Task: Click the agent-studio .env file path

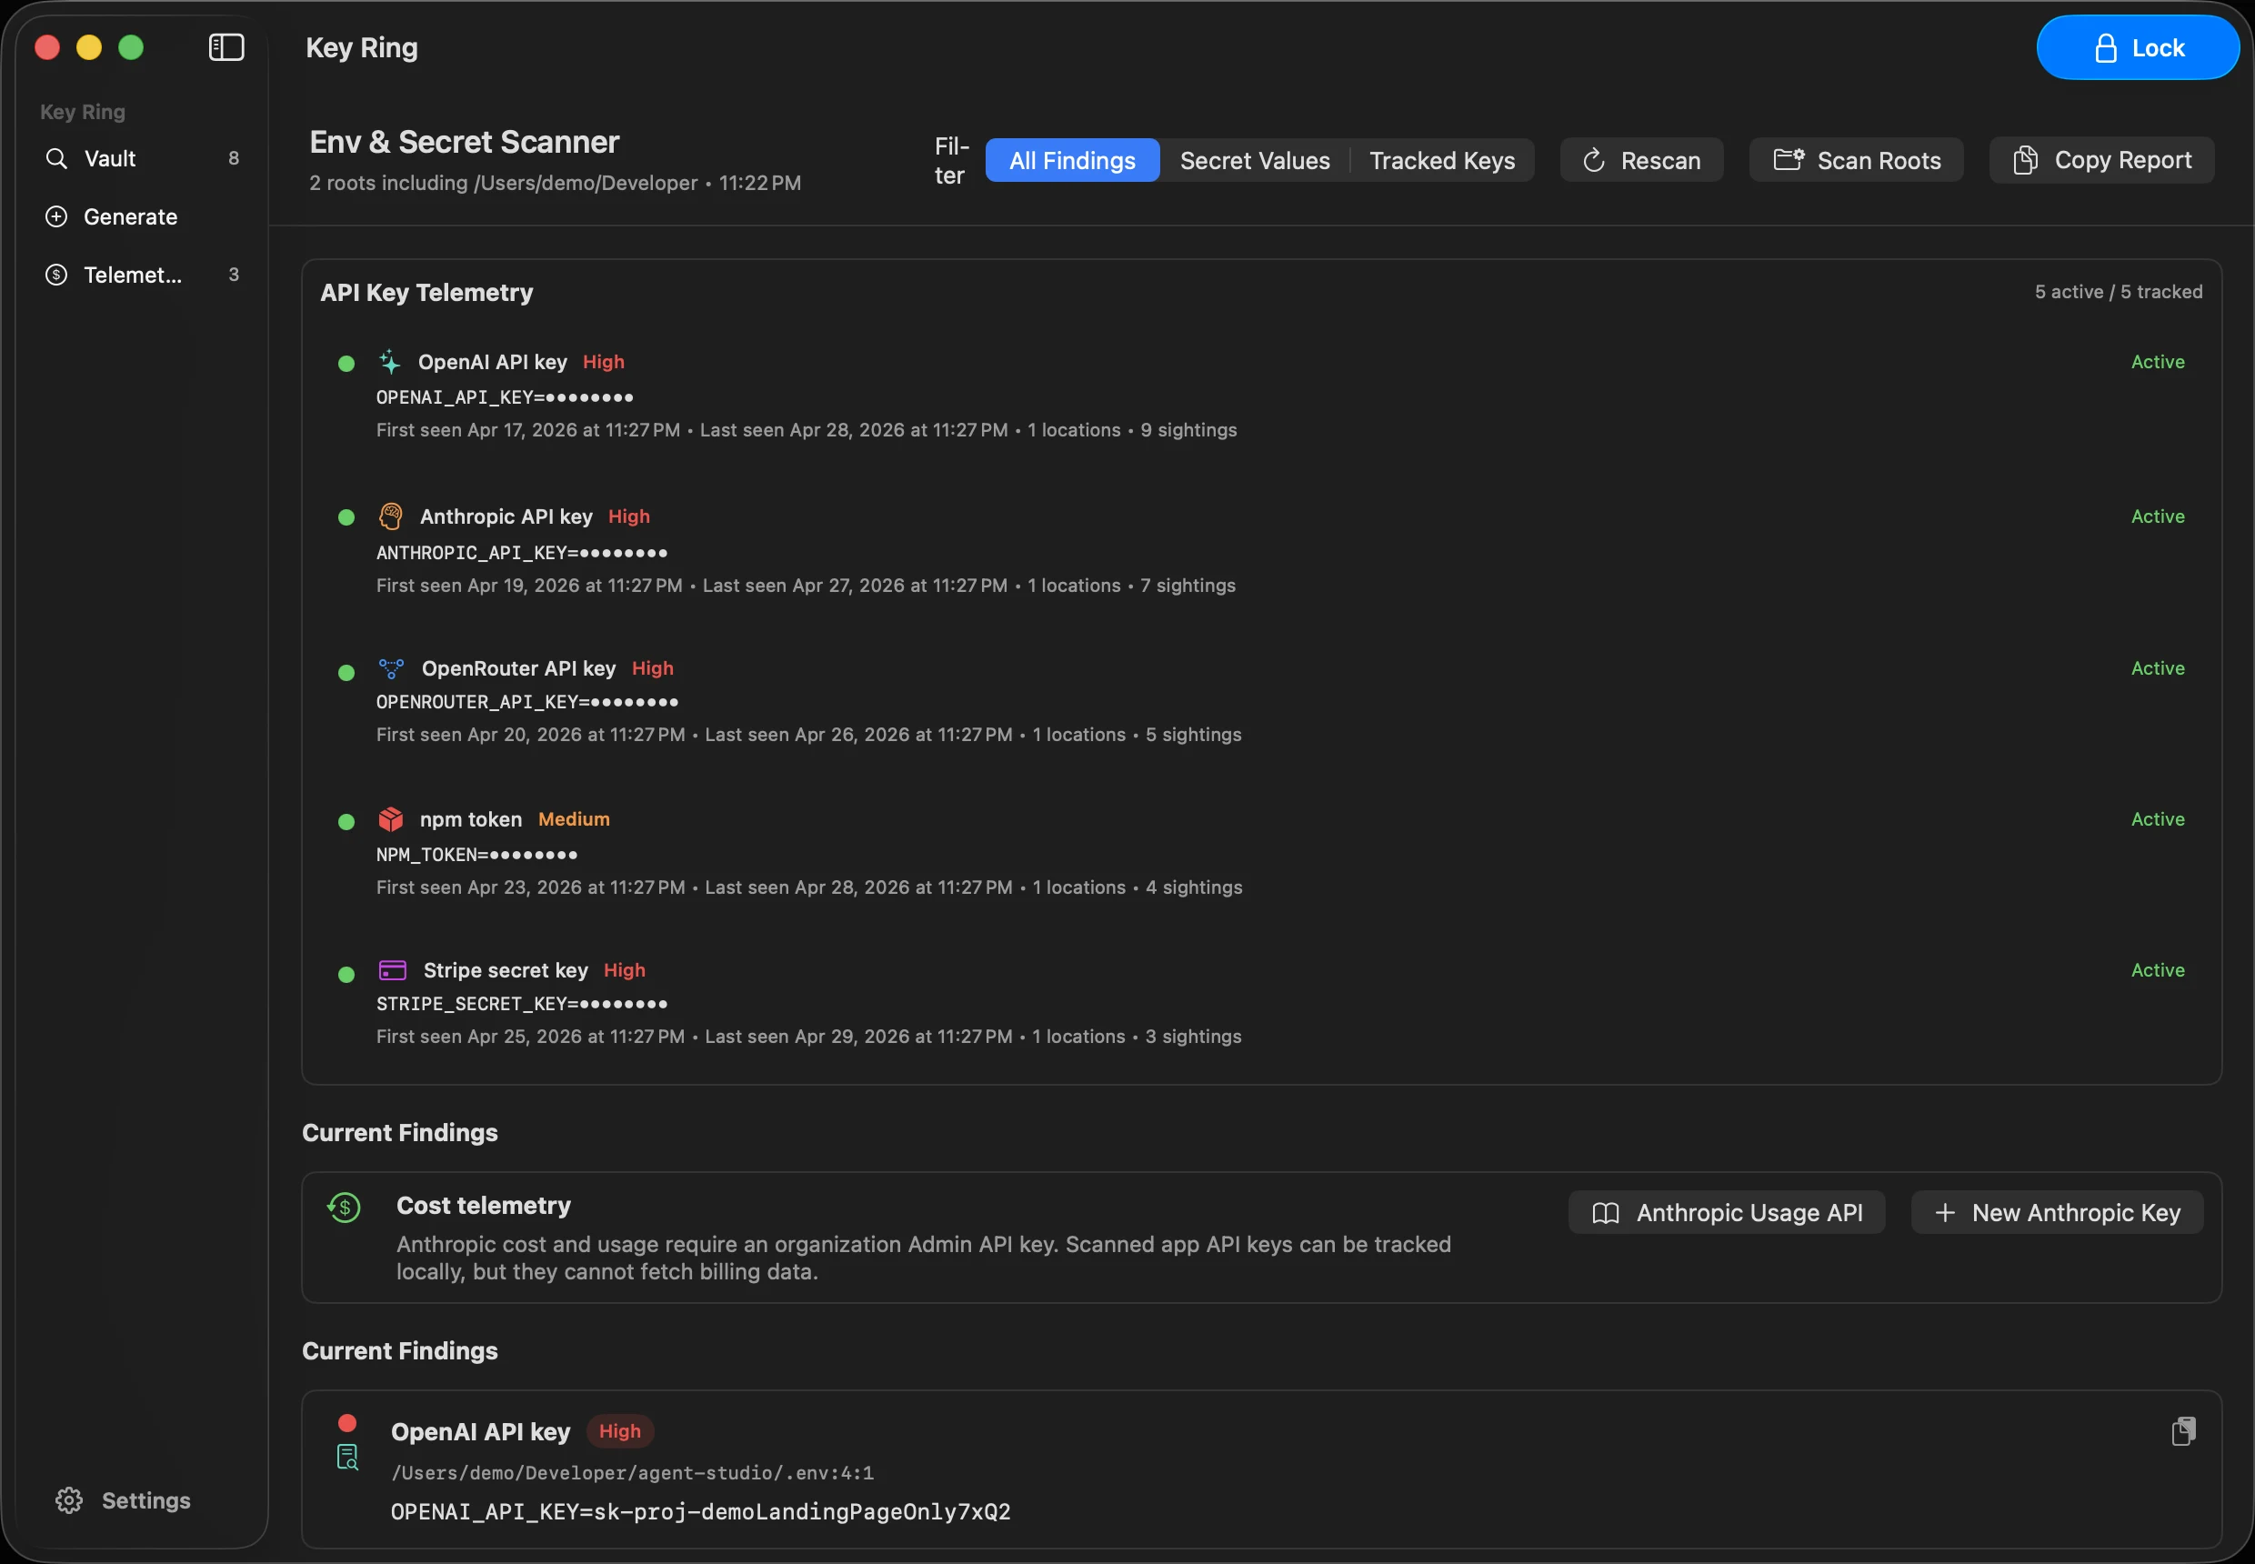Action: pos(632,1472)
